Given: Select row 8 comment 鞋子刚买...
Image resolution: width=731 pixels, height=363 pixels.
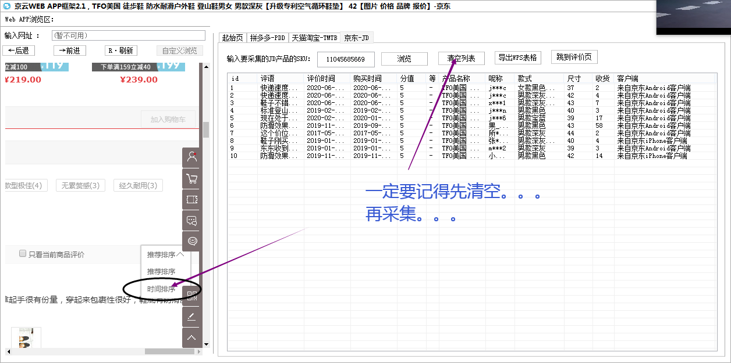Looking at the screenshot, I should pos(279,141).
